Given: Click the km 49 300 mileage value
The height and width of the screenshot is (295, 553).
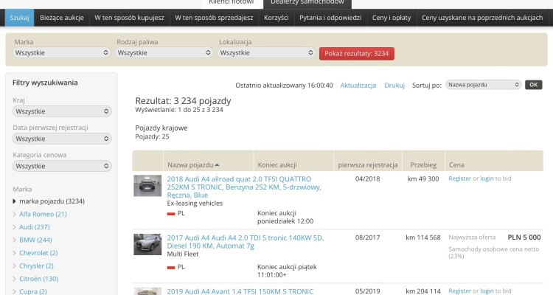Looking at the screenshot, I should [423, 179].
